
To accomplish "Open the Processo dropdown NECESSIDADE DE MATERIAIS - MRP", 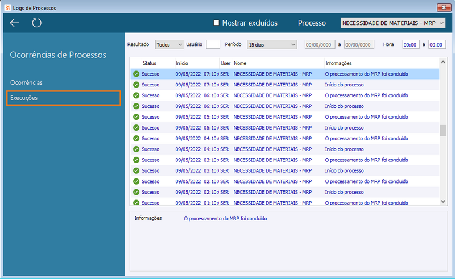I will [x=393, y=23].
